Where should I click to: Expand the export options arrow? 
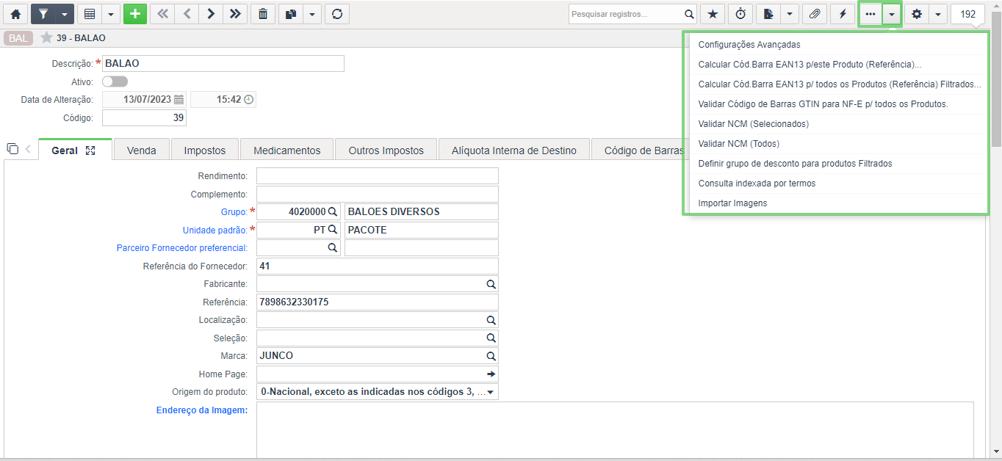790,14
